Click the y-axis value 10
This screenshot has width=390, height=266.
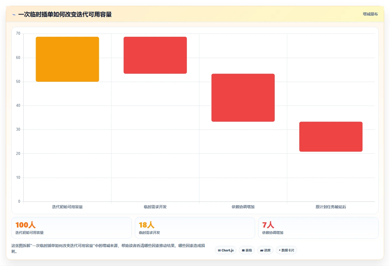(18, 178)
